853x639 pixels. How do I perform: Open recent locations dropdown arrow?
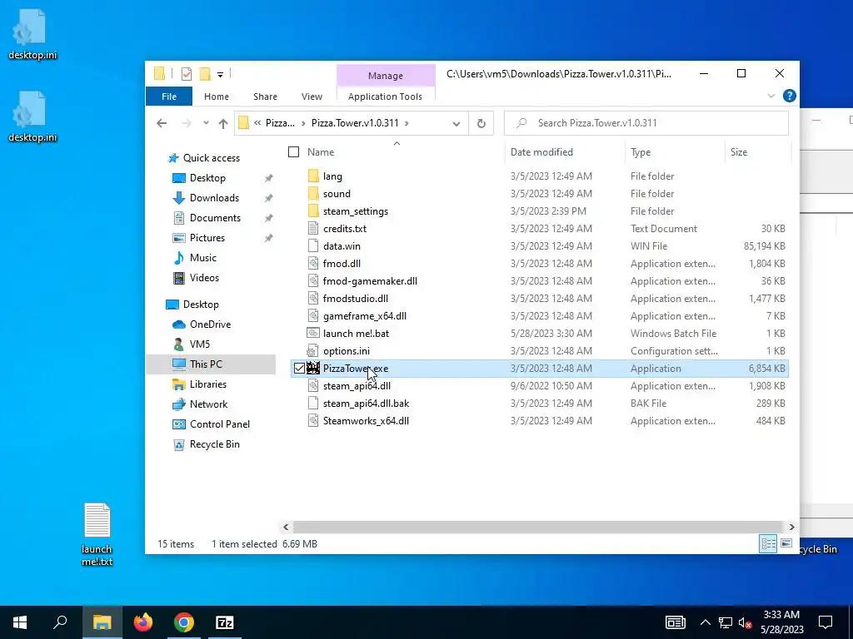coord(206,123)
